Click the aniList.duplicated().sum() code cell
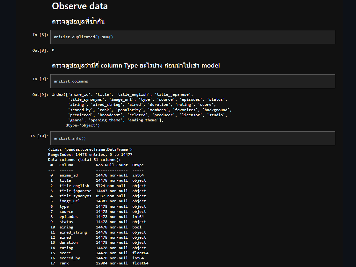Viewport: 356px width, 267px height. click(193, 37)
